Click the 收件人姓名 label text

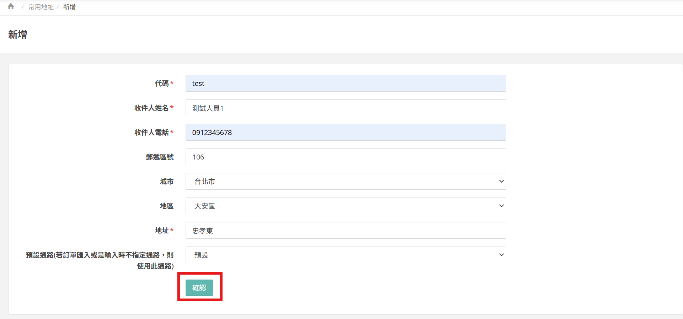(151, 108)
